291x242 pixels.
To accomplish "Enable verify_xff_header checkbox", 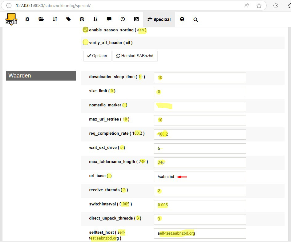I will coord(85,42).
